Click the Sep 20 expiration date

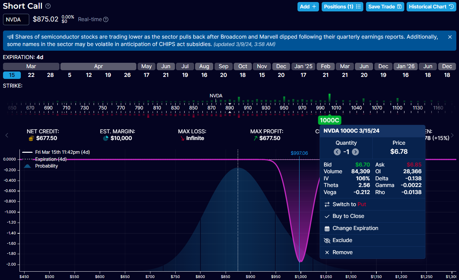[224, 75]
